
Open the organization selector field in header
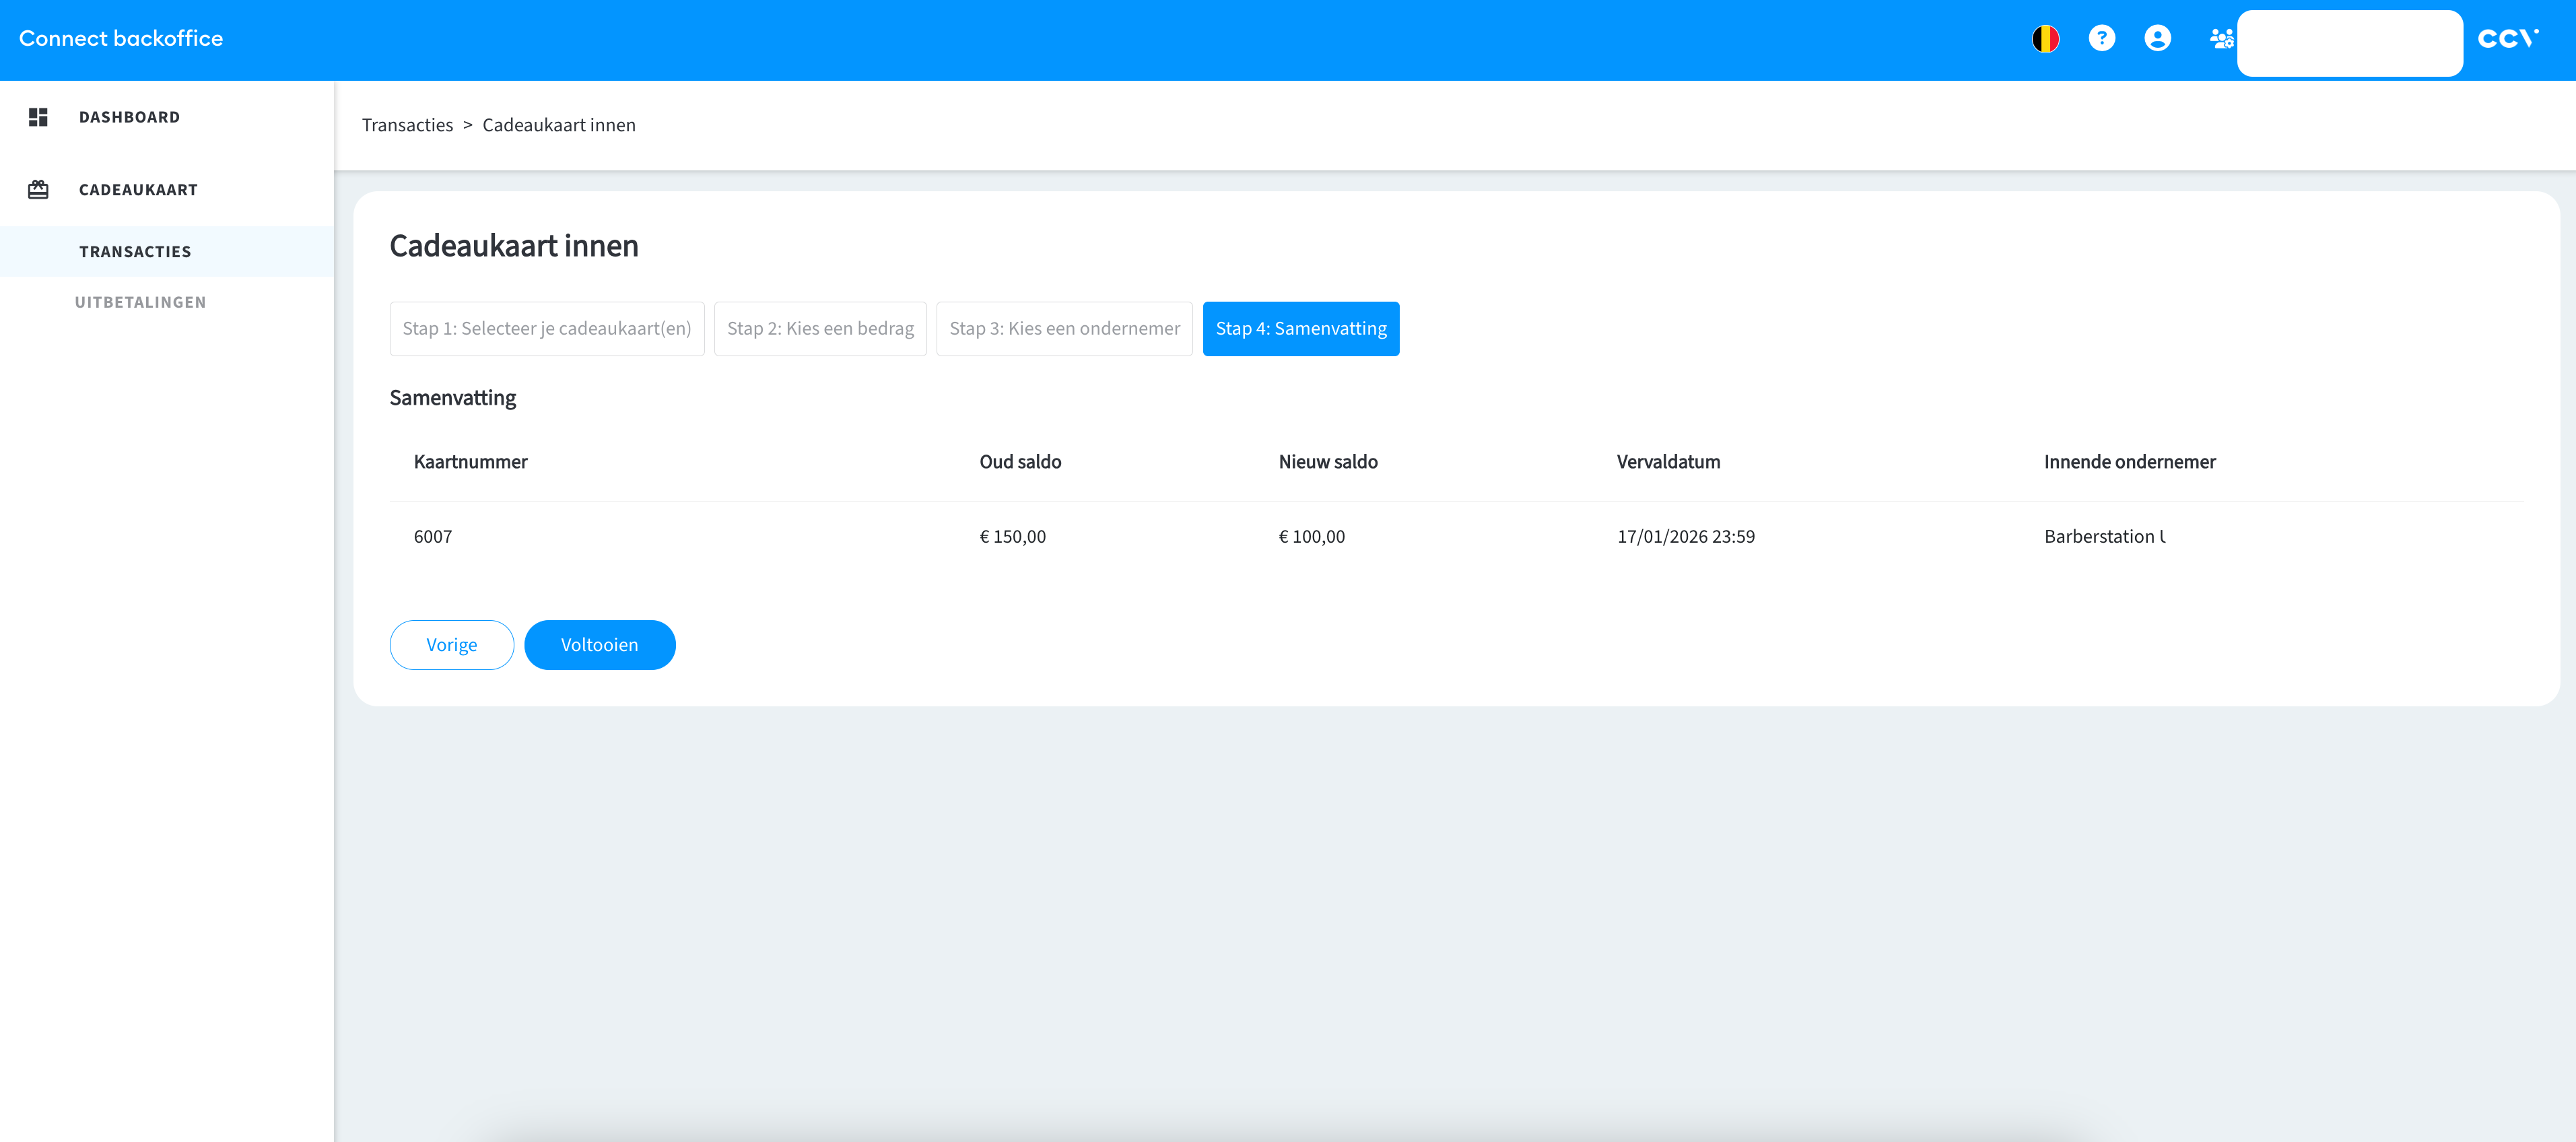coord(2348,43)
